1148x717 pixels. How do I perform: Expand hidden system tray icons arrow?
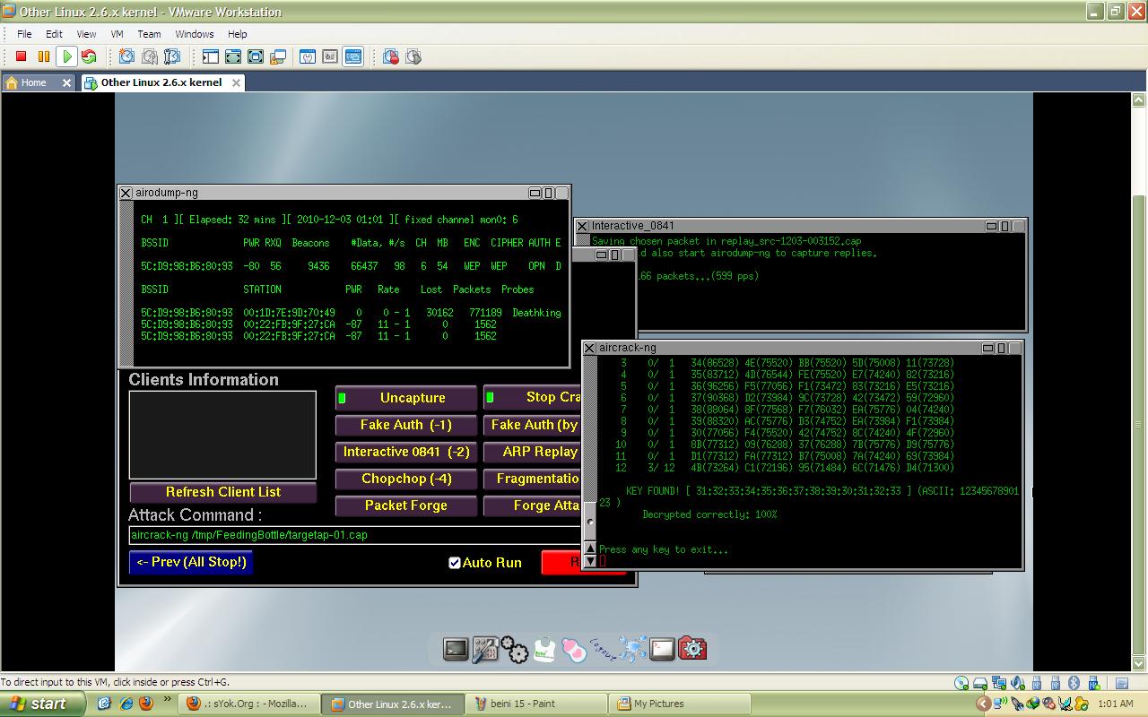pos(983,704)
